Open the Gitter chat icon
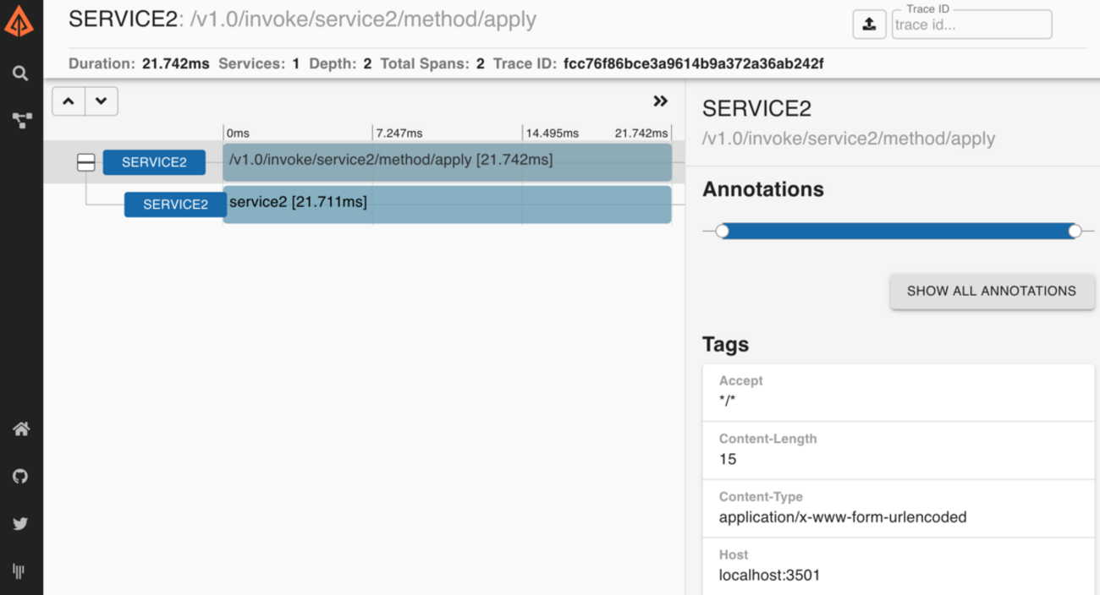This screenshot has width=1100, height=595. coord(19,570)
